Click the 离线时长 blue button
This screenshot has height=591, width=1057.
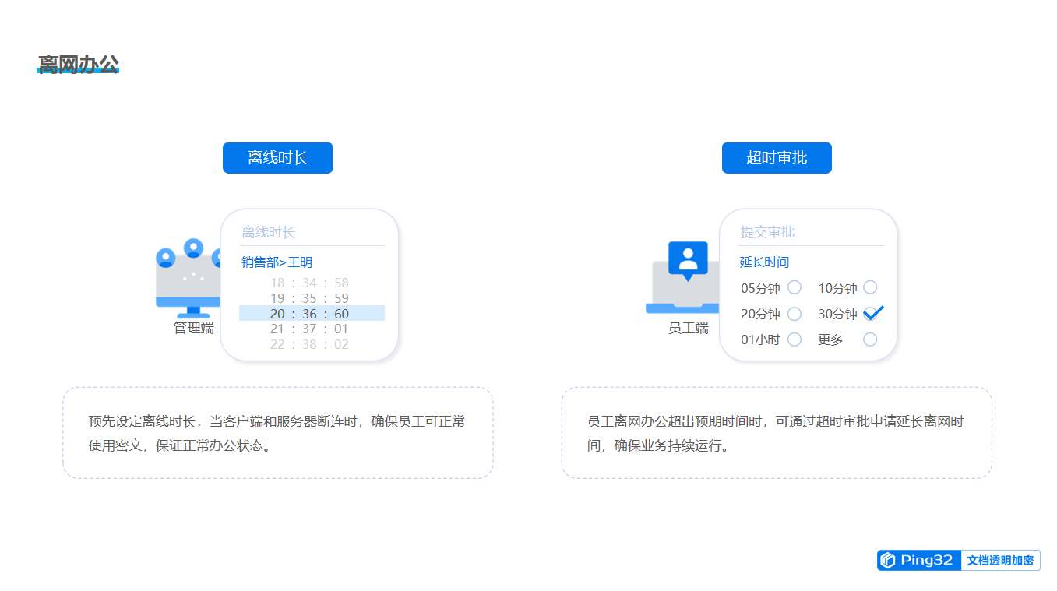click(277, 158)
